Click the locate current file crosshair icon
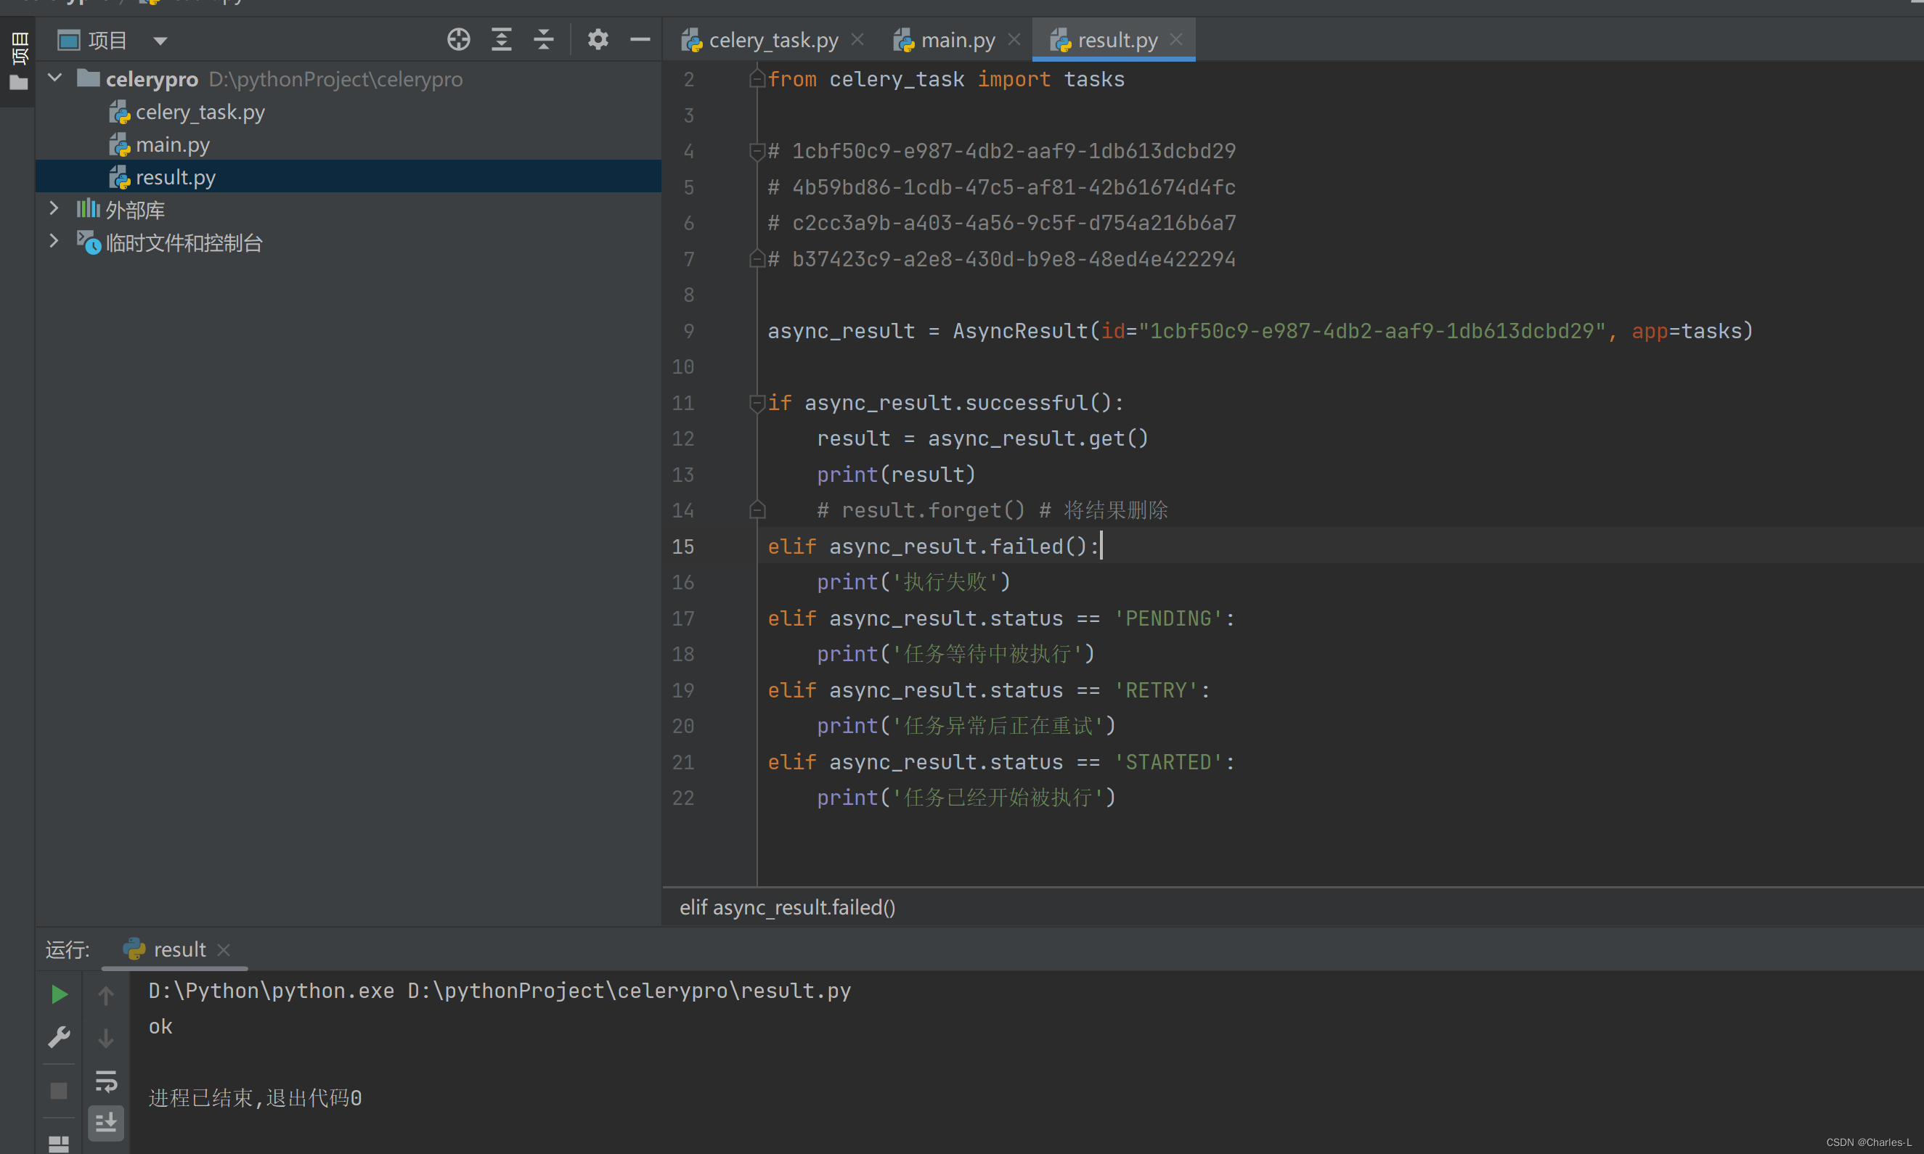This screenshot has width=1924, height=1154. tap(458, 40)
